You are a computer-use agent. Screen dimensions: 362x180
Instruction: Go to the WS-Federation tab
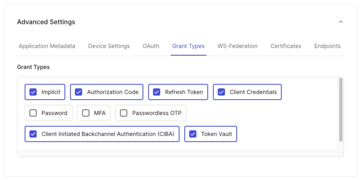pos(237,46)
